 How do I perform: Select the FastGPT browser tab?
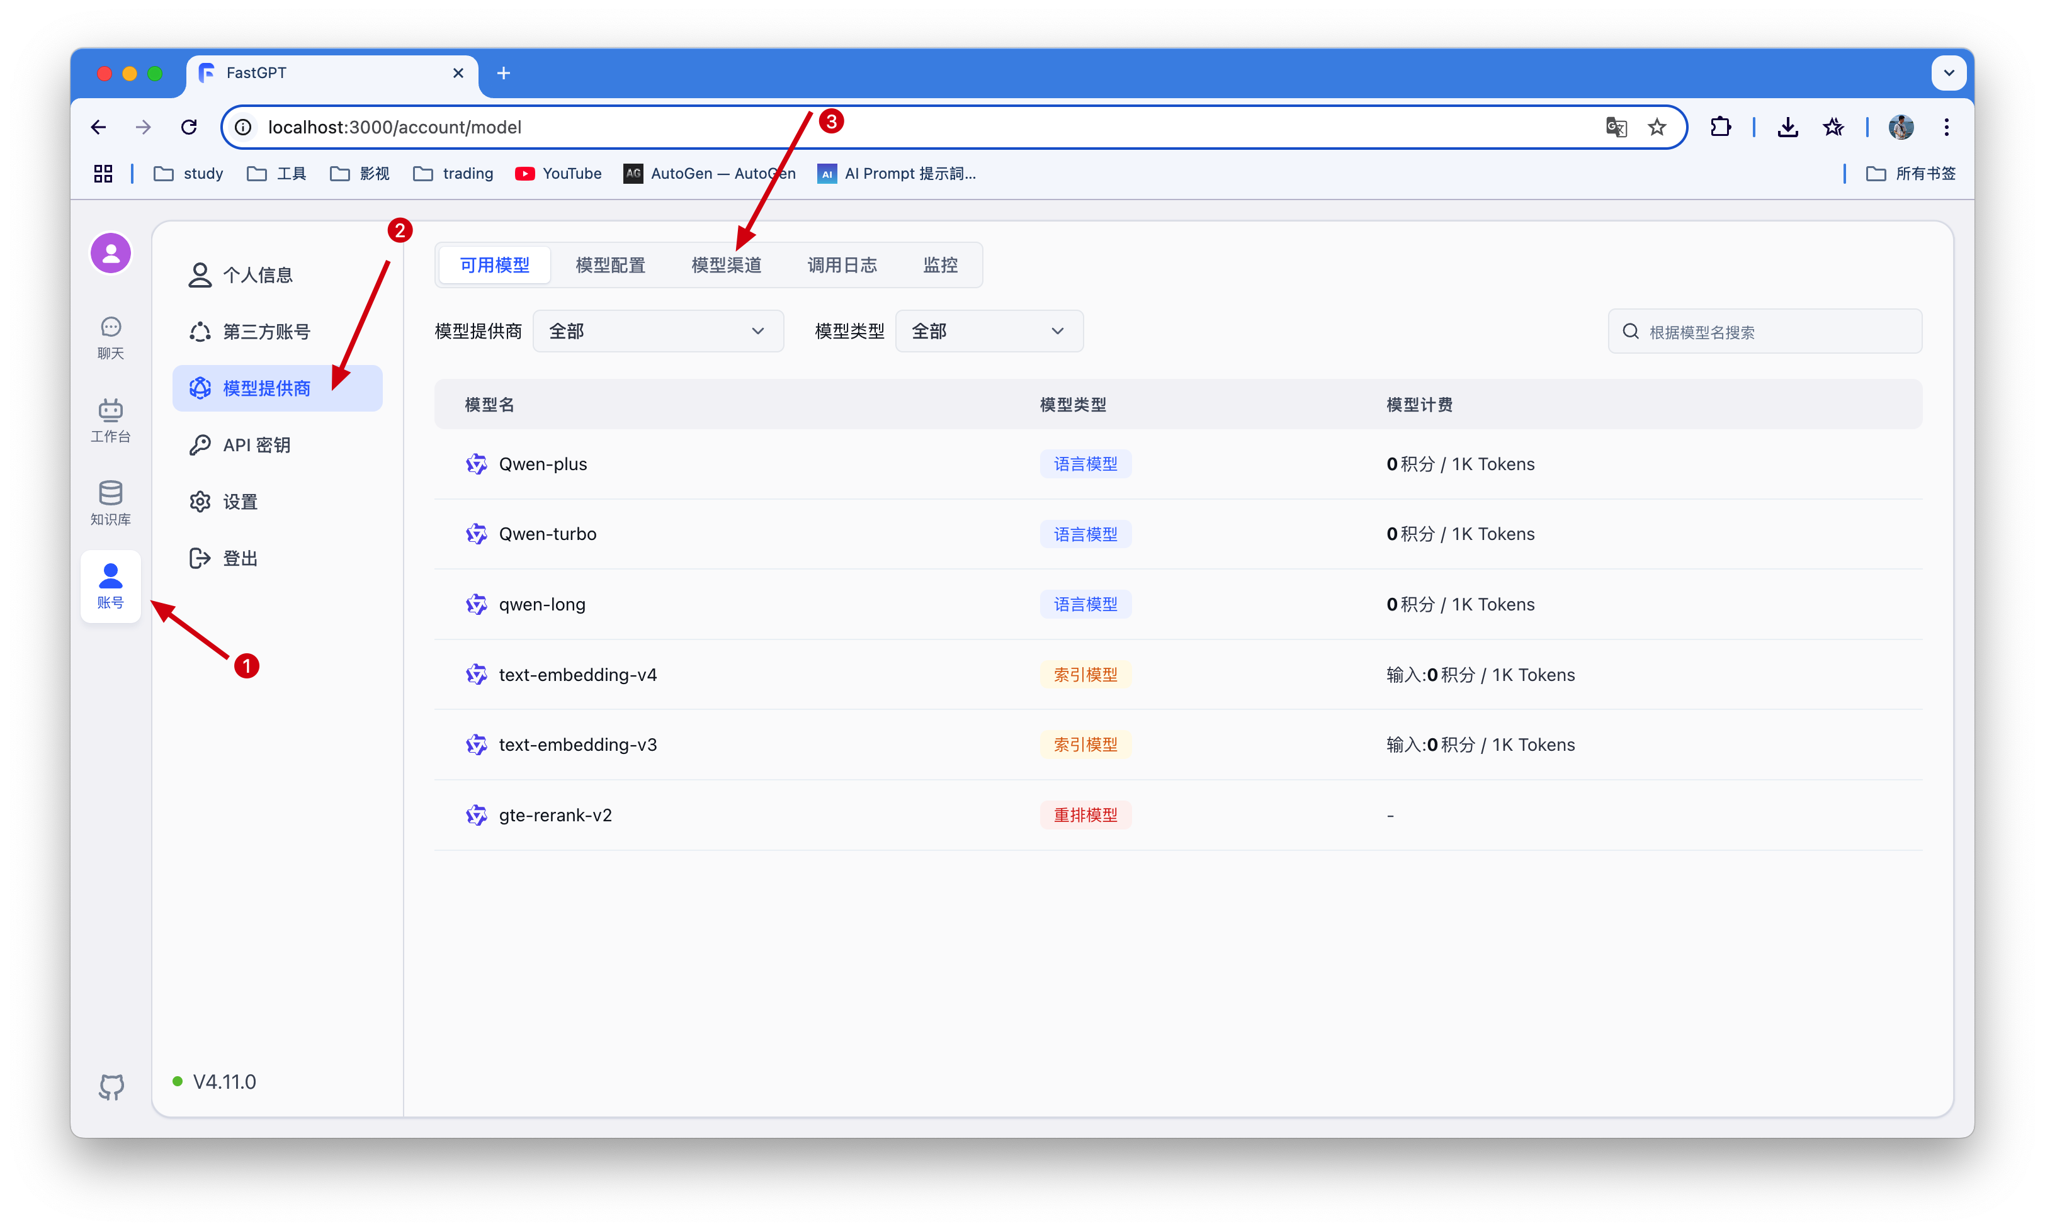point(332,73)
